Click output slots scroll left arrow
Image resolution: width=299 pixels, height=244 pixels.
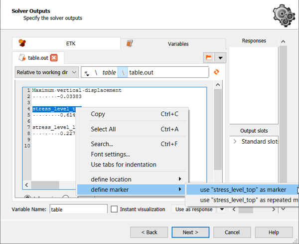pyautogui.click(x=234, y=210)
